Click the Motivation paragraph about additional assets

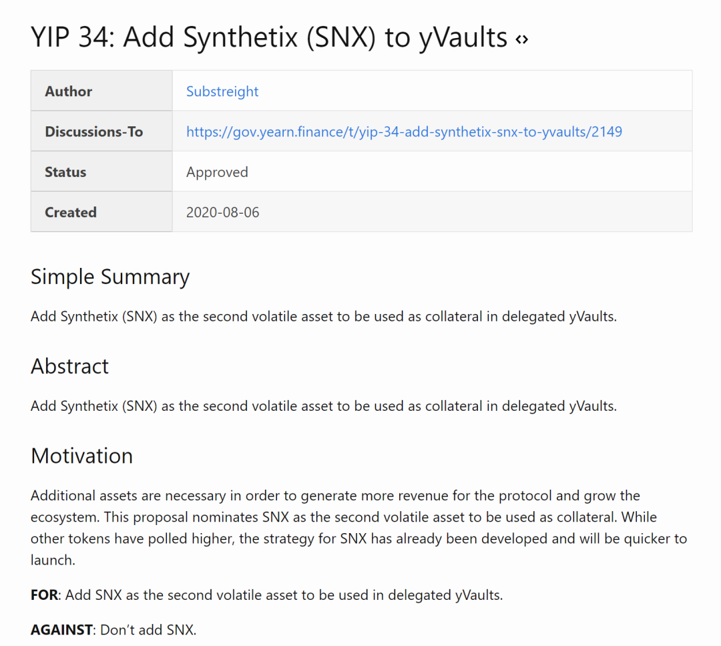[358, 528]
